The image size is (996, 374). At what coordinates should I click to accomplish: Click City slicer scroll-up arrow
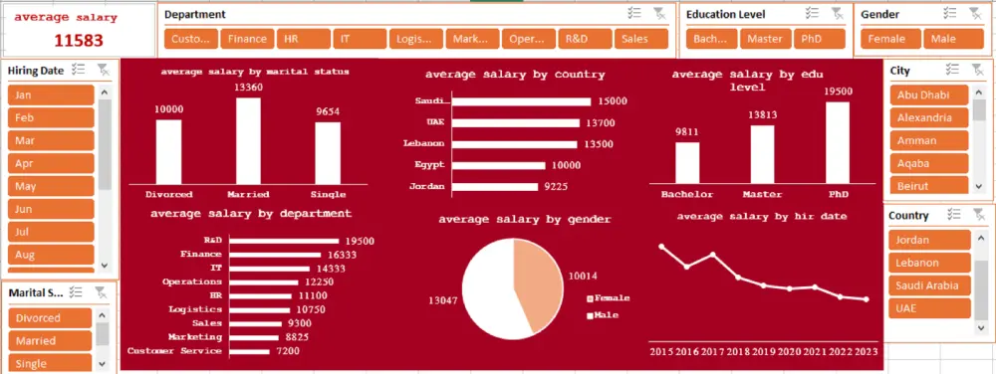click(979, 92)
